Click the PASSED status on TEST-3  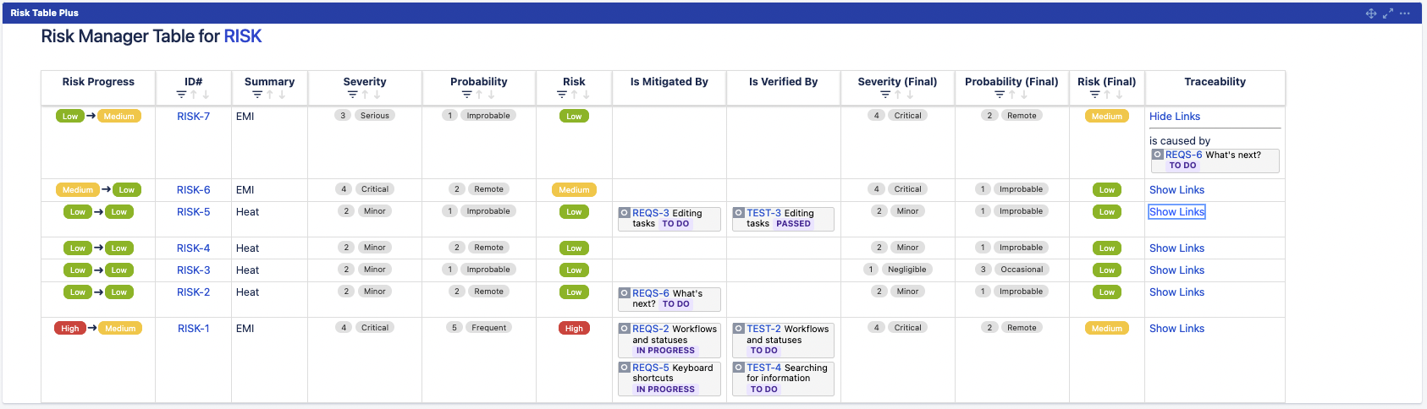[x=793, y=224]
